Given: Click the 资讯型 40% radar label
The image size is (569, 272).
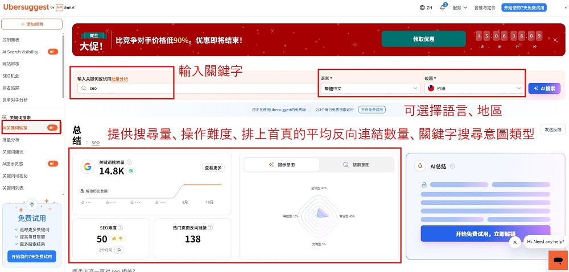Looking at the screenshot, I should click(x=319, y=188).
